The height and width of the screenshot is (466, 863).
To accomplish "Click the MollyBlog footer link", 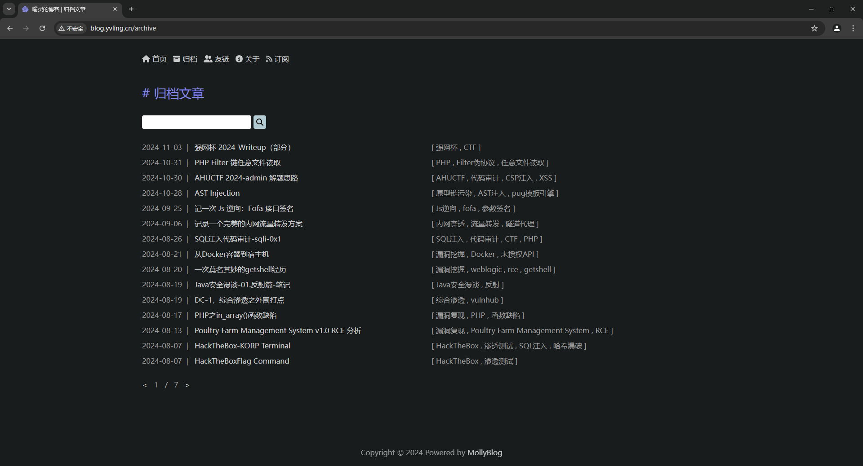I will (485, 453).
